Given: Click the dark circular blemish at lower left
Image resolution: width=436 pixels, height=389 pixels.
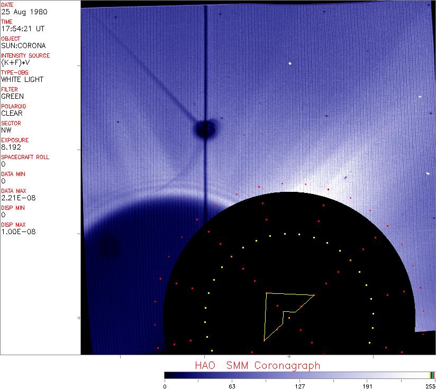Looking at the screenshot, I should click(110, 246).
